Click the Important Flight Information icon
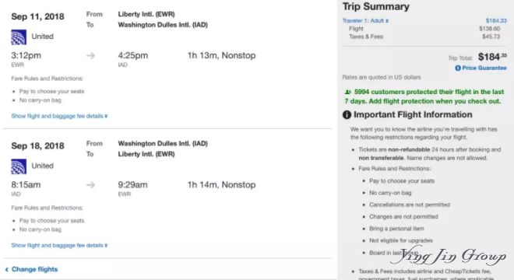Viewport: 514px width, 280px height. (x=347, y=115)
